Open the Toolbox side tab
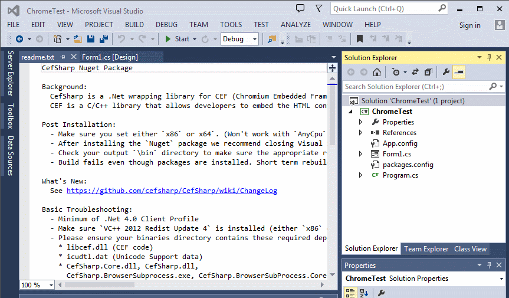The height and width of the screenshot is (298, 509). coord(11,116)
